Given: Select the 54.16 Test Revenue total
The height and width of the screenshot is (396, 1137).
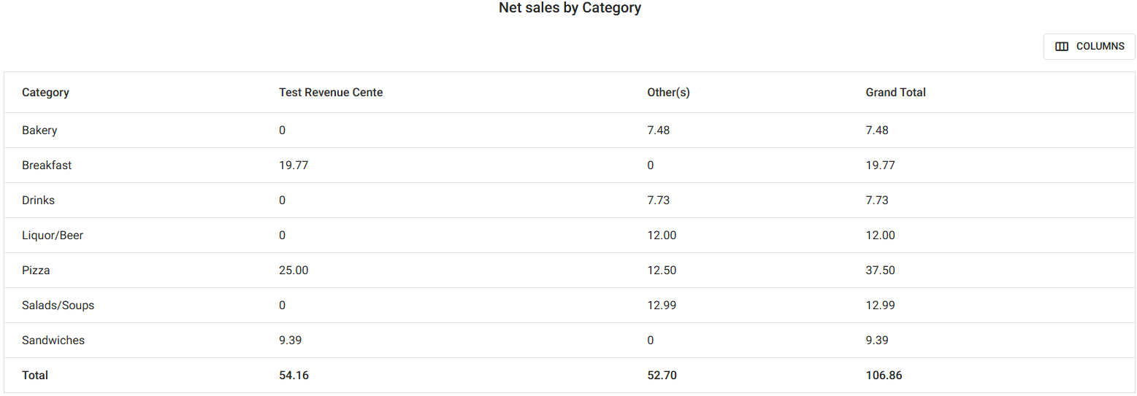Looking at the screenshot, I should coord(294,376).
